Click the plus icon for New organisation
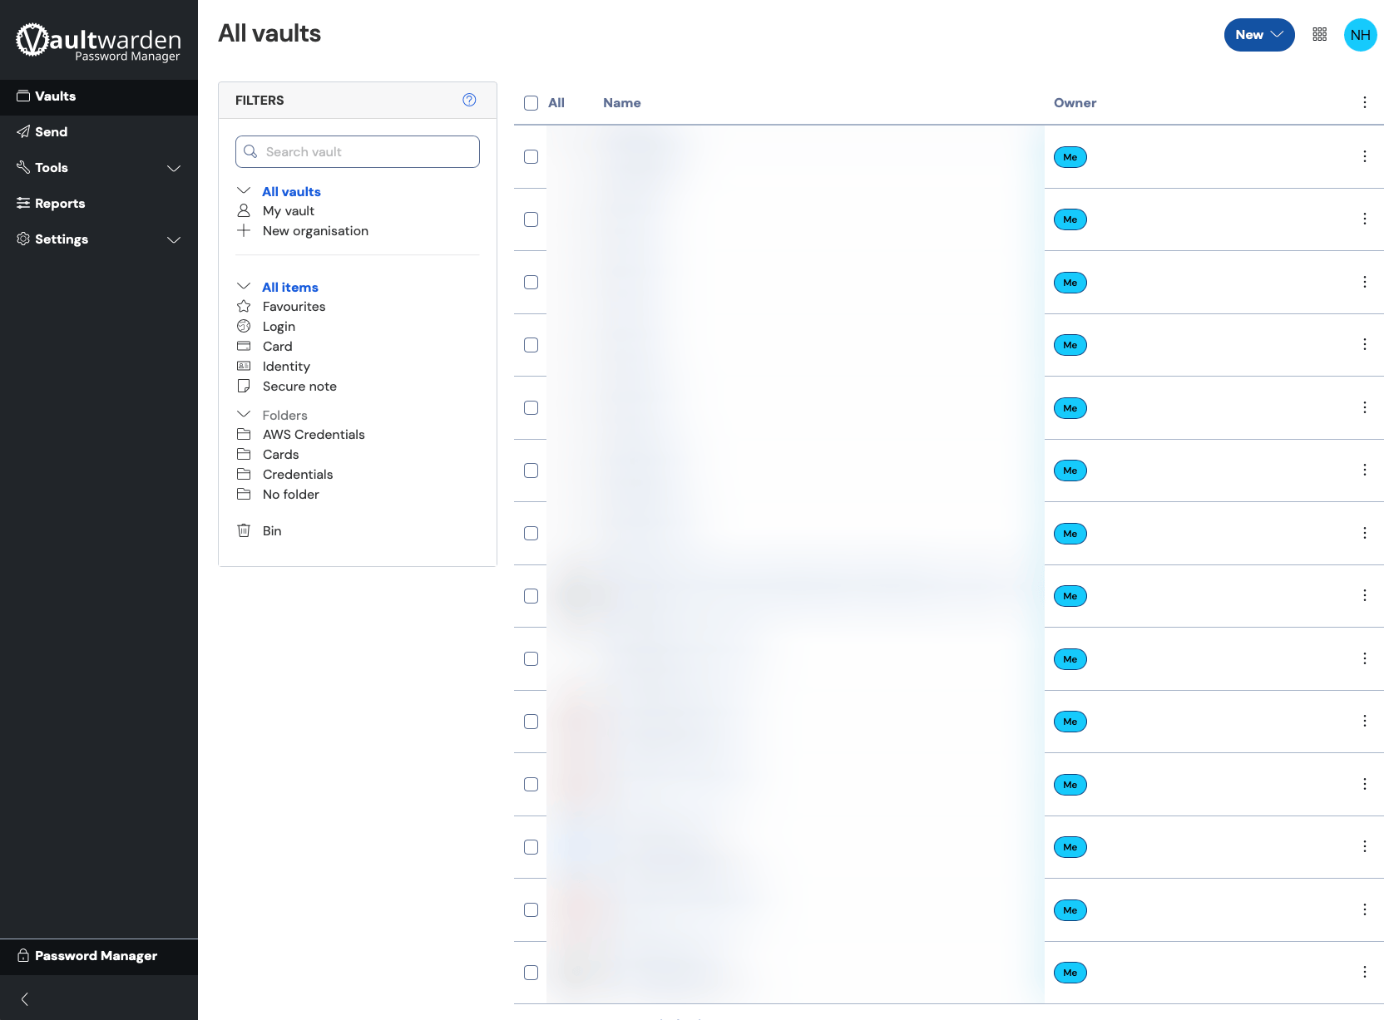 coord(244,230)
